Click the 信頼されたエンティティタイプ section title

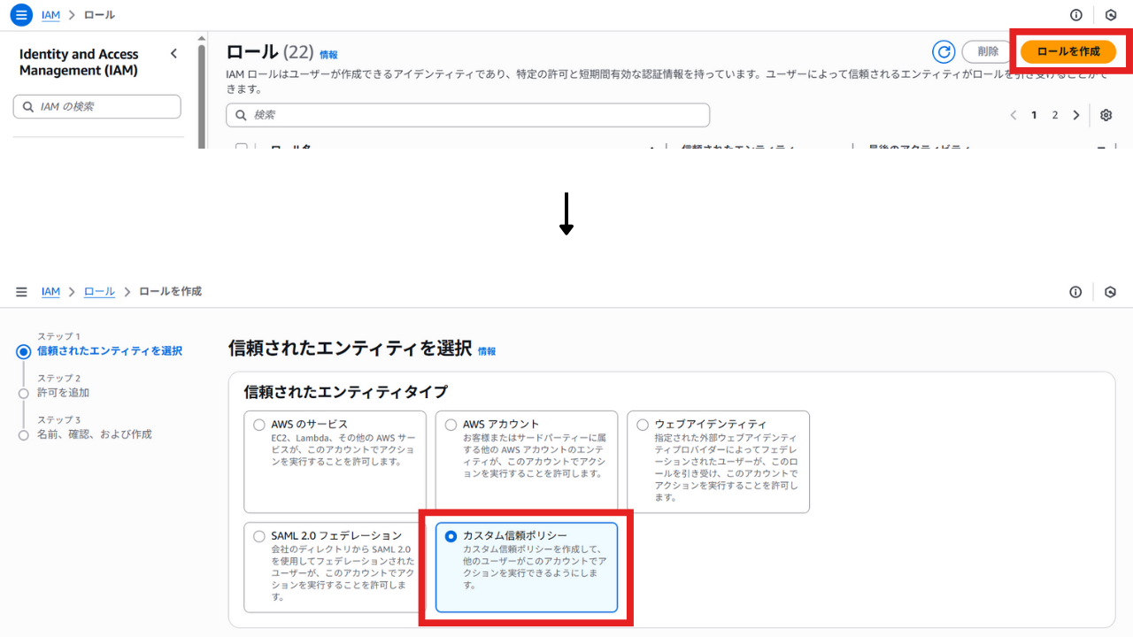pyautogui.click(x=346, y=392)
